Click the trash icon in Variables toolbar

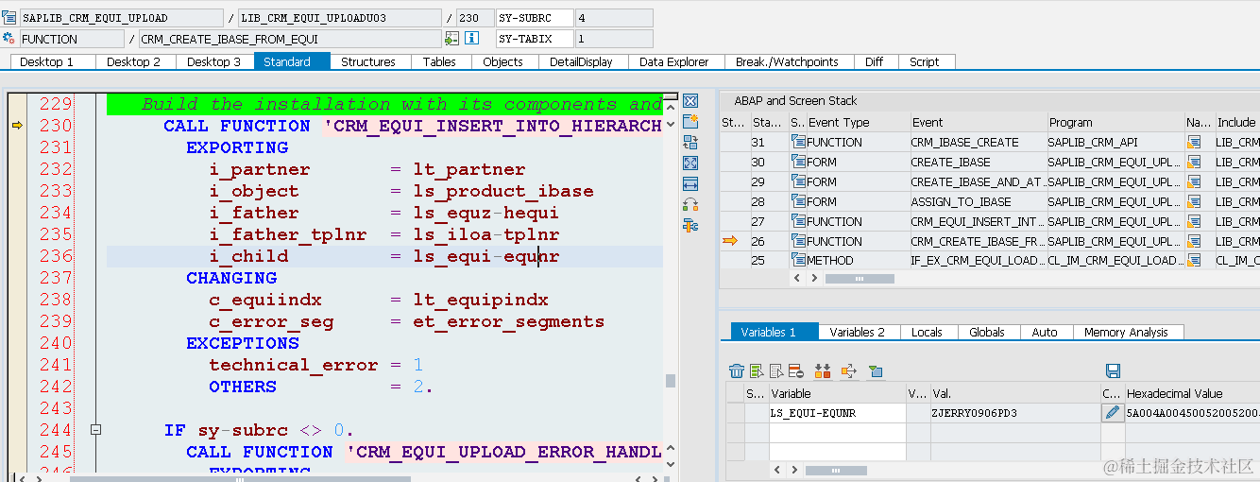737,371
